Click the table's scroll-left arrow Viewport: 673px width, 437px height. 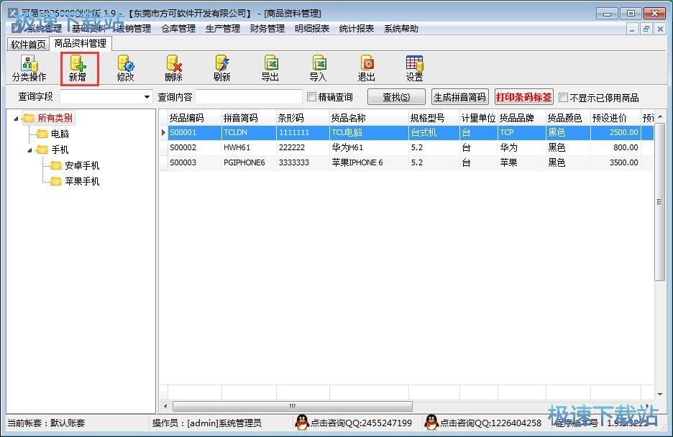coord(165,405)
